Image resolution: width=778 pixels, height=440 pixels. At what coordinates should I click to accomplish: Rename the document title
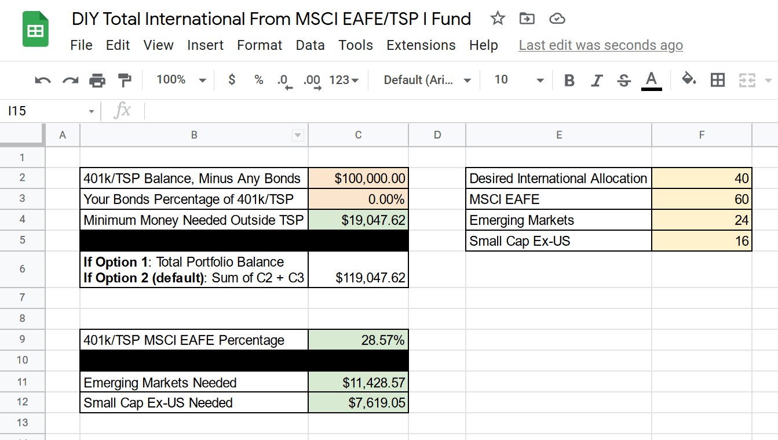coord(271,19)
